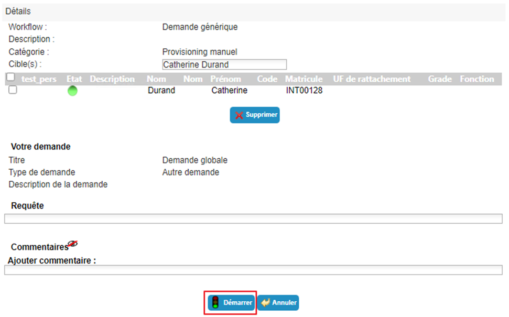
Task: Toggle the crossed-eye icon beside Commentaires
Action: [73, 243]
